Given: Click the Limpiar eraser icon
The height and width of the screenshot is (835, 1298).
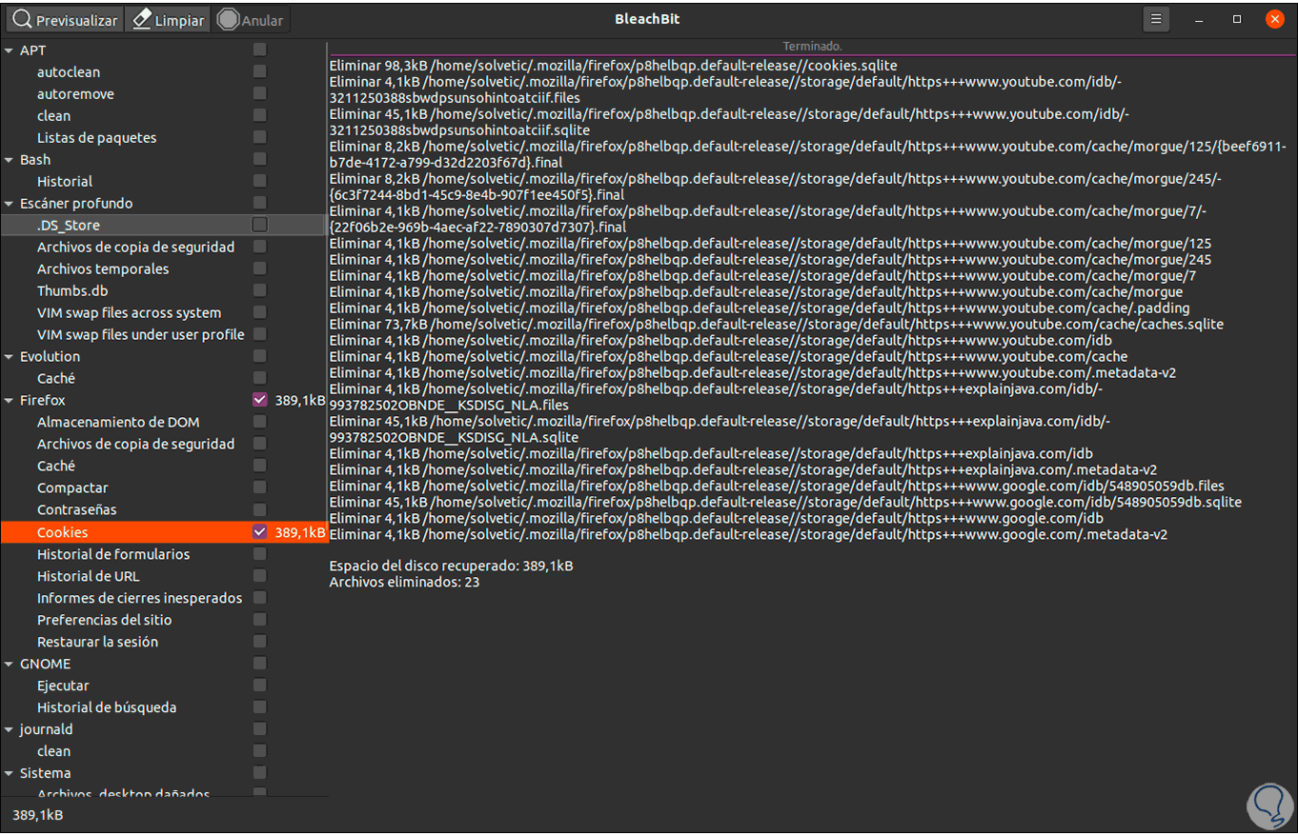Looking at the screenshot, I should (142, 20).
